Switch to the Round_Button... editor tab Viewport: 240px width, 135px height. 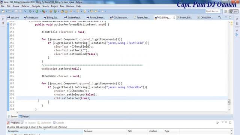click(96, 18)
